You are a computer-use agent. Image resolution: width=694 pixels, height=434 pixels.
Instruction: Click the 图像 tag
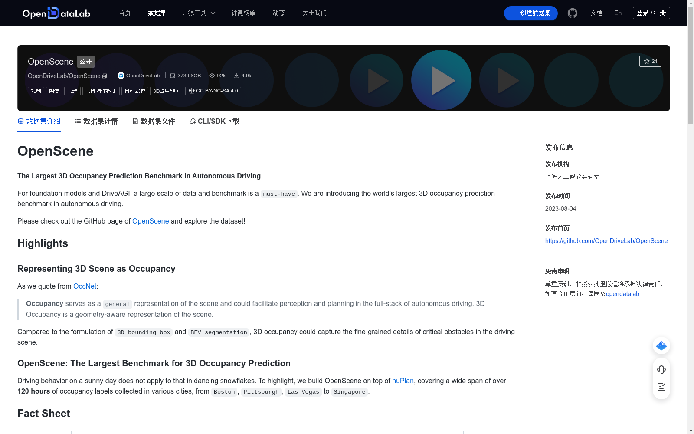coord(54,91)
